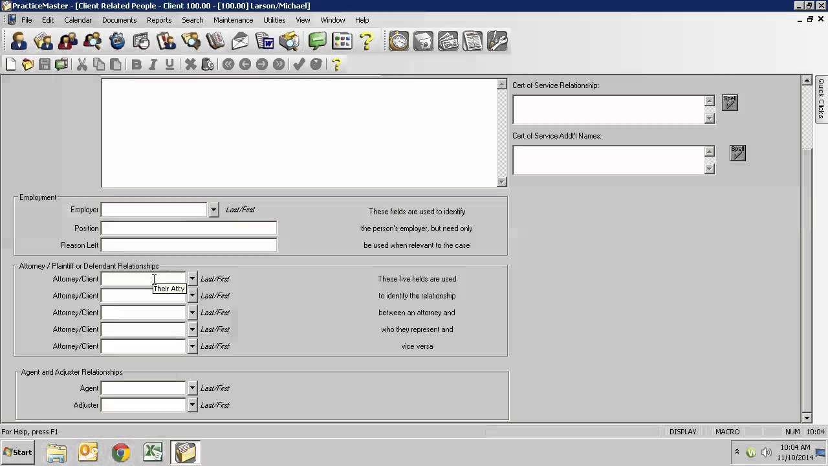The image size is (828, 466).
Task: Toggle underline formatting
Action: [170, 64]
